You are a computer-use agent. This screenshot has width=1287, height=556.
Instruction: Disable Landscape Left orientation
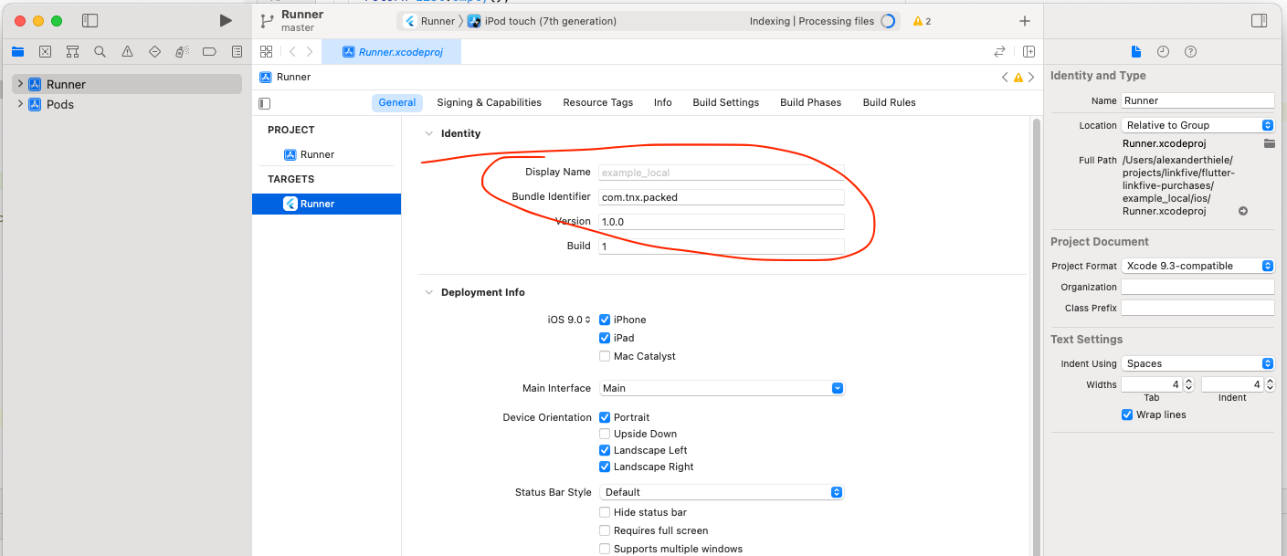(605, 450)
